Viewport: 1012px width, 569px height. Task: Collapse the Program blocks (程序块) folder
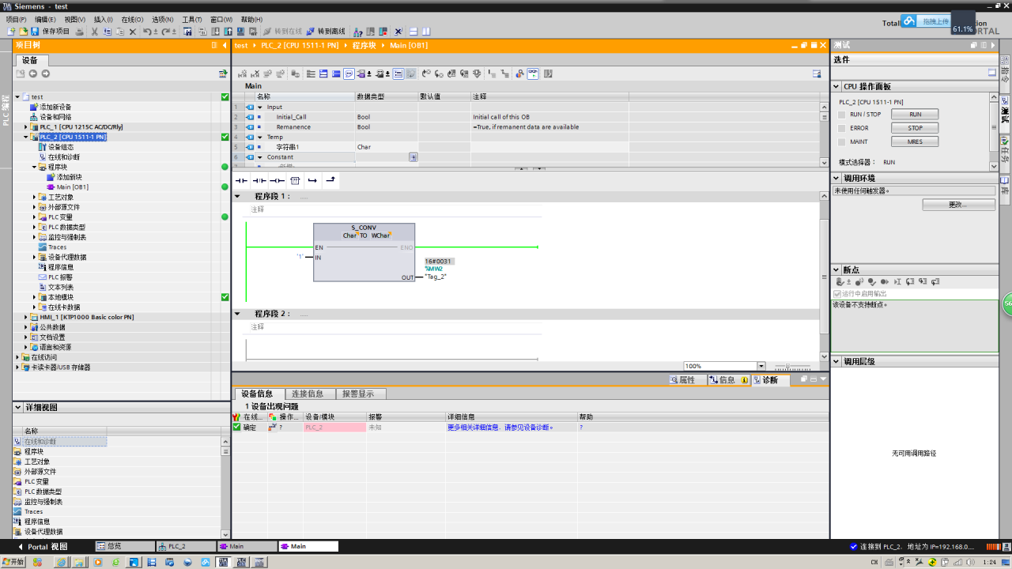(35, 167)
